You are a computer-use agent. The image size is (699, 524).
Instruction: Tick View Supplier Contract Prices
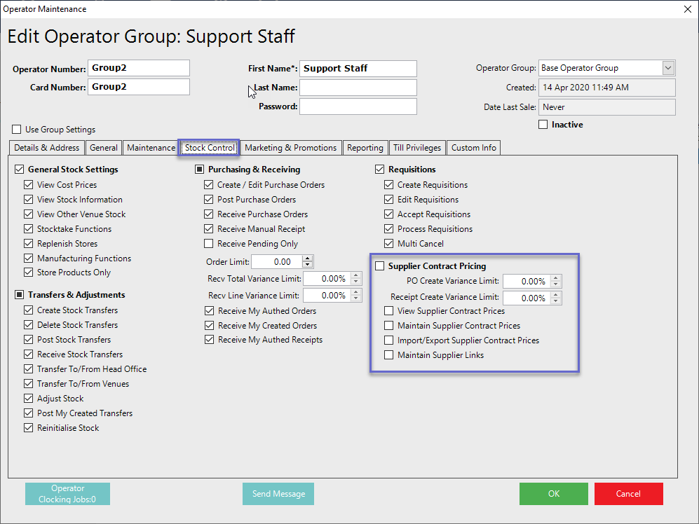[389, 311]
